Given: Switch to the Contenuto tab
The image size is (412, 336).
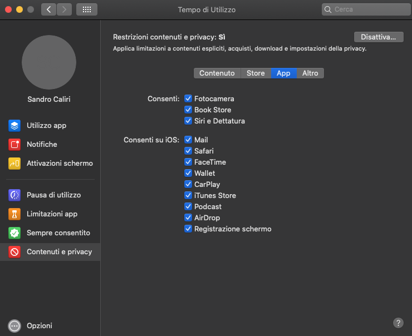Looking at the screenshot, I should 217,73.
